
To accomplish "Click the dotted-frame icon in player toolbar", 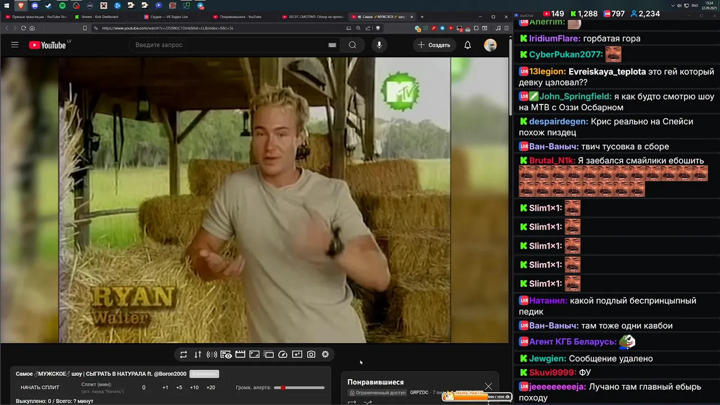I will pos(269,354).
